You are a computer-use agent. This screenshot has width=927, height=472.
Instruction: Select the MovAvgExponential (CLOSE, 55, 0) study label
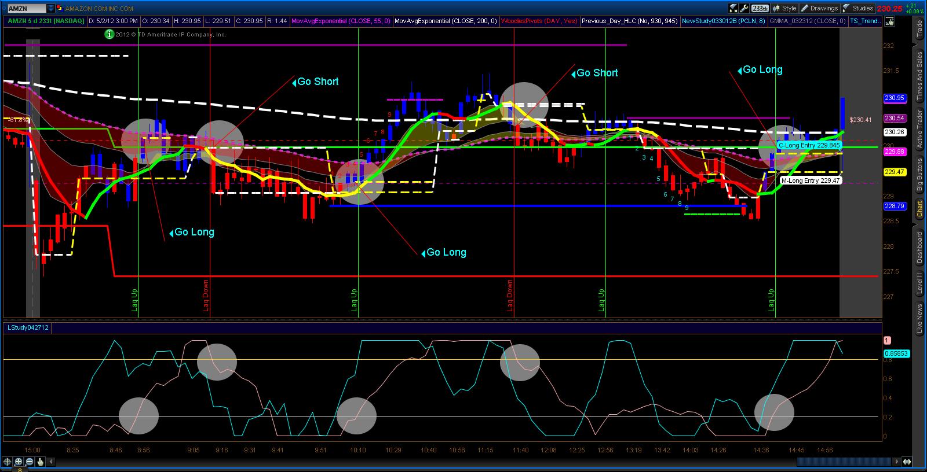coord(341,21)
